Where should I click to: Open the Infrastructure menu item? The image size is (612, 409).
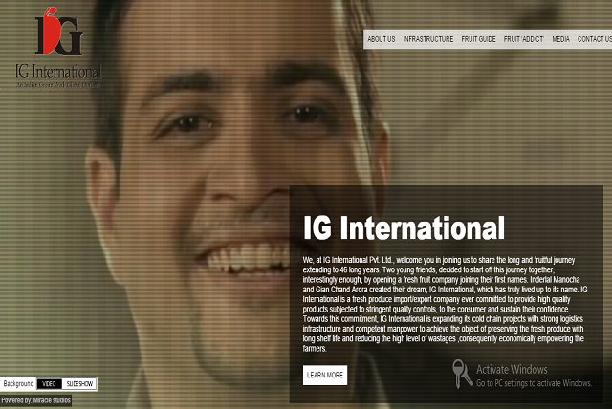tap(428, 39)
